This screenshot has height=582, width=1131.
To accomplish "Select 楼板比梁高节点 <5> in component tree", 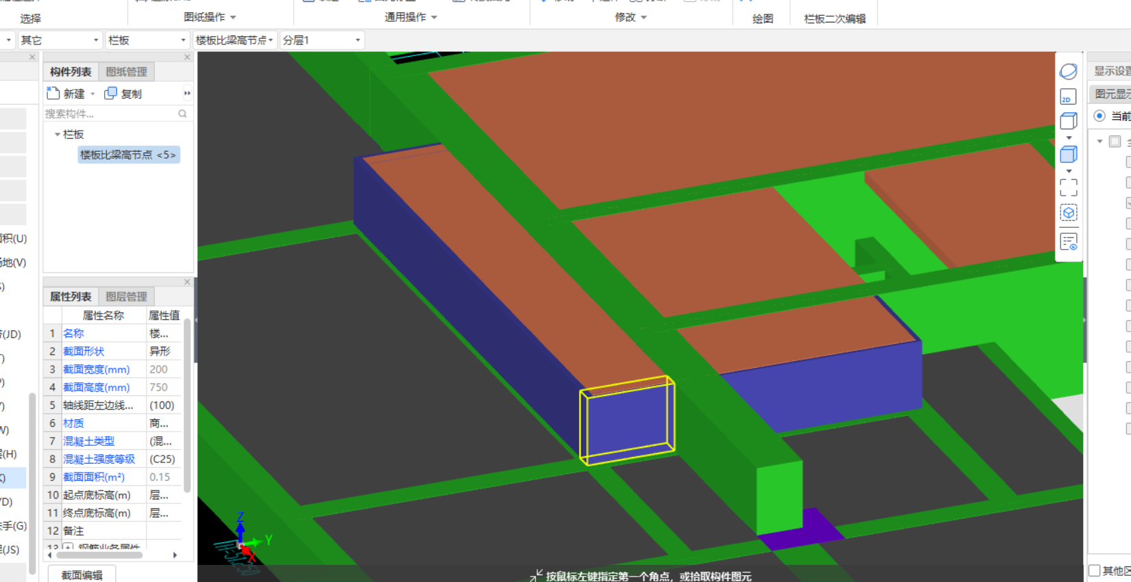I will pyautogui.click(x=128, y=155).
